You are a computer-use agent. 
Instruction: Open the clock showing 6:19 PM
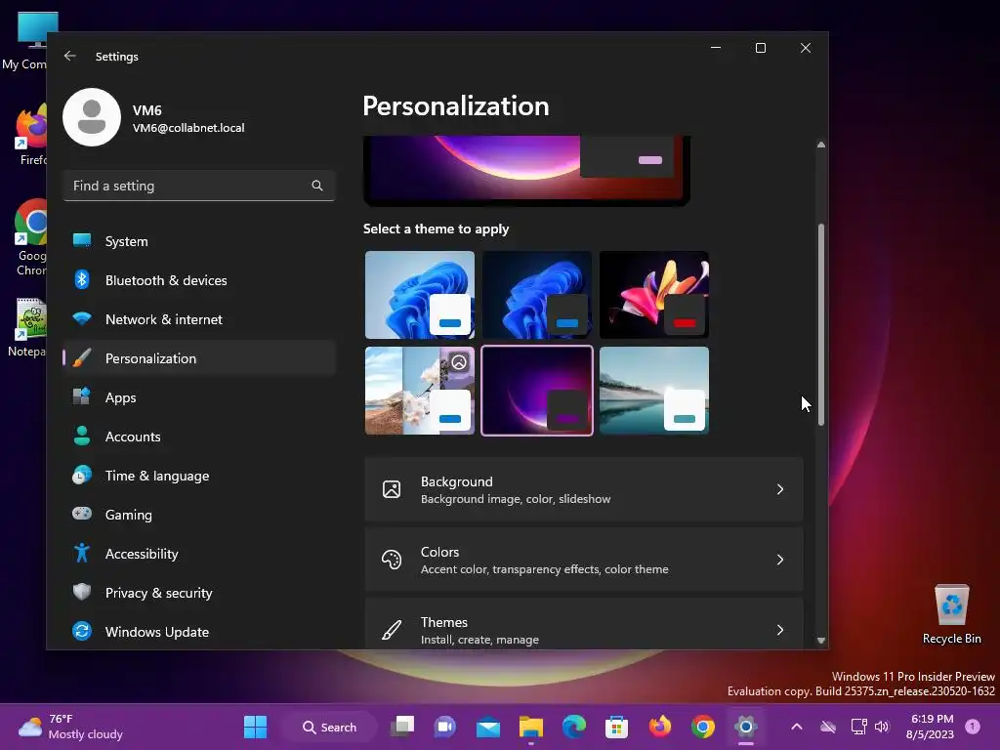(931, 727)
